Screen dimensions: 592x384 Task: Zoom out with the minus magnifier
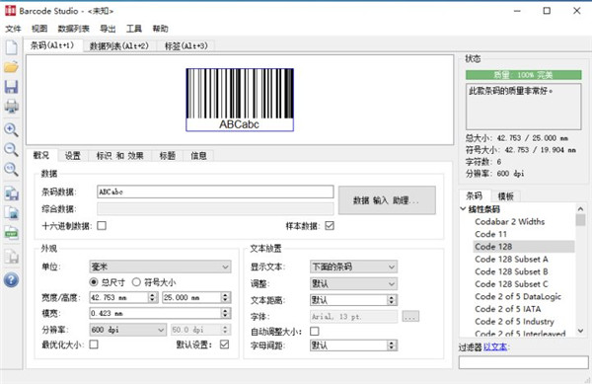(x=11, y=149)
